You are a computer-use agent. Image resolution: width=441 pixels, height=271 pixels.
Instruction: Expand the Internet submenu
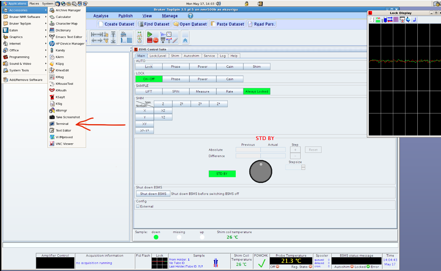25,44
